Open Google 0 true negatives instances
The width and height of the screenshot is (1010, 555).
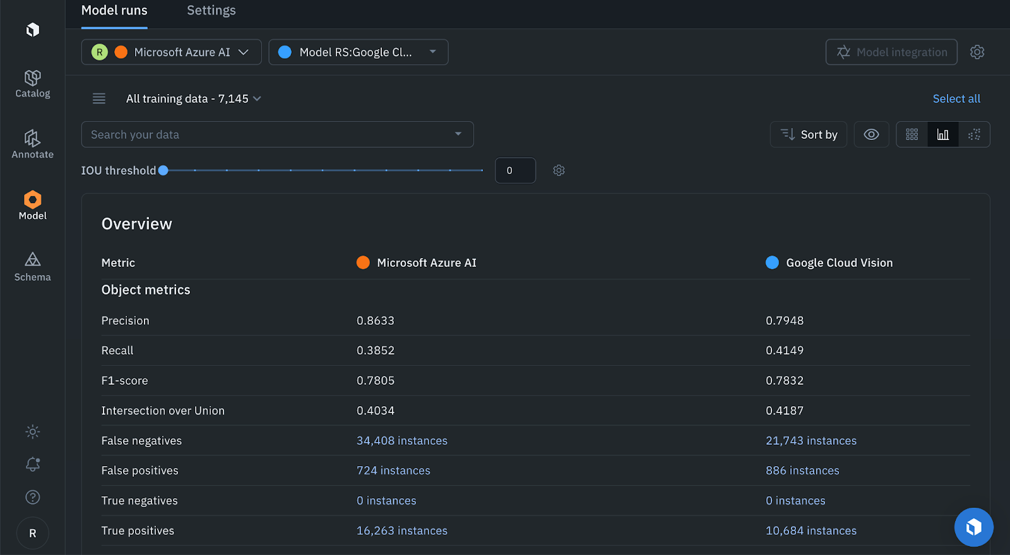tap(795, 501)
